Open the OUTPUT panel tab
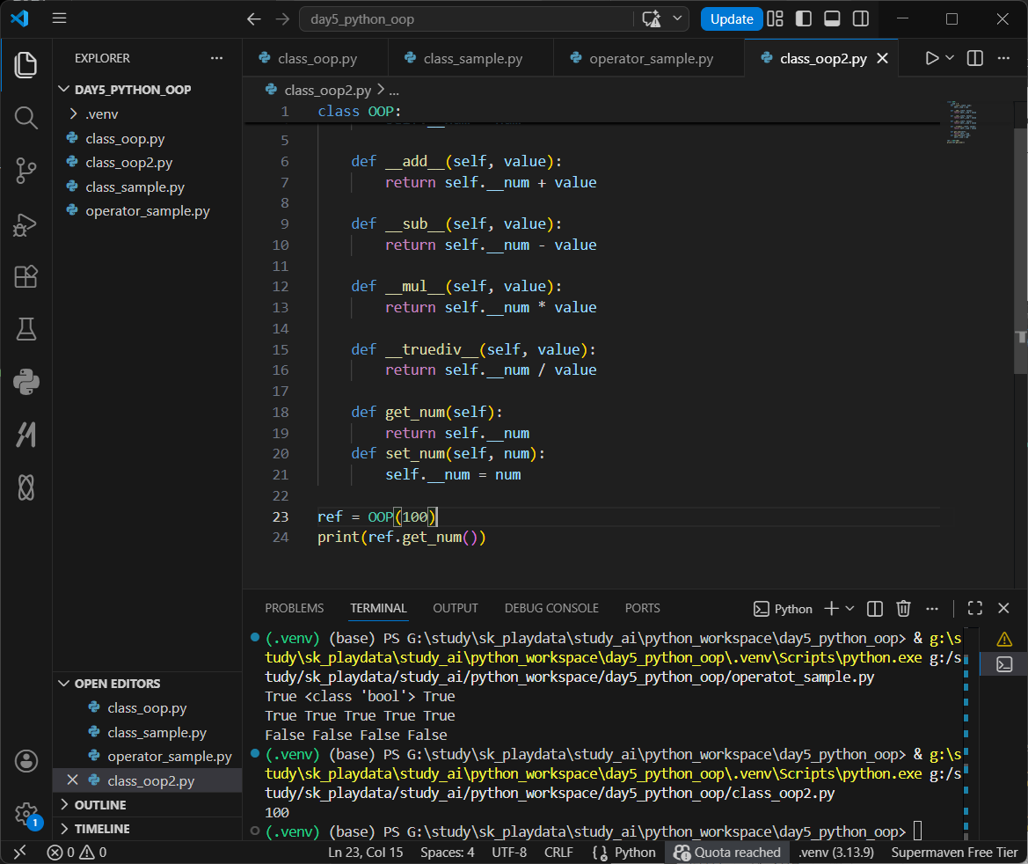 pyautogui.click(x=455, y=608)
